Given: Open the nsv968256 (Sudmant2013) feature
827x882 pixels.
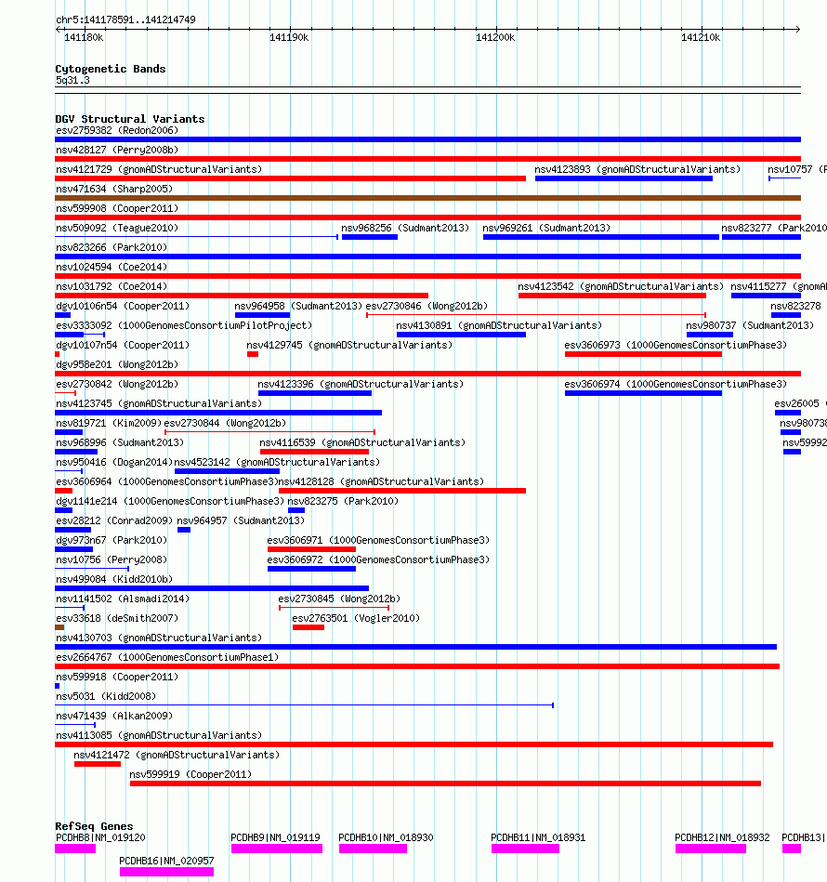Looking at the screenshot, I should (370, 237).
